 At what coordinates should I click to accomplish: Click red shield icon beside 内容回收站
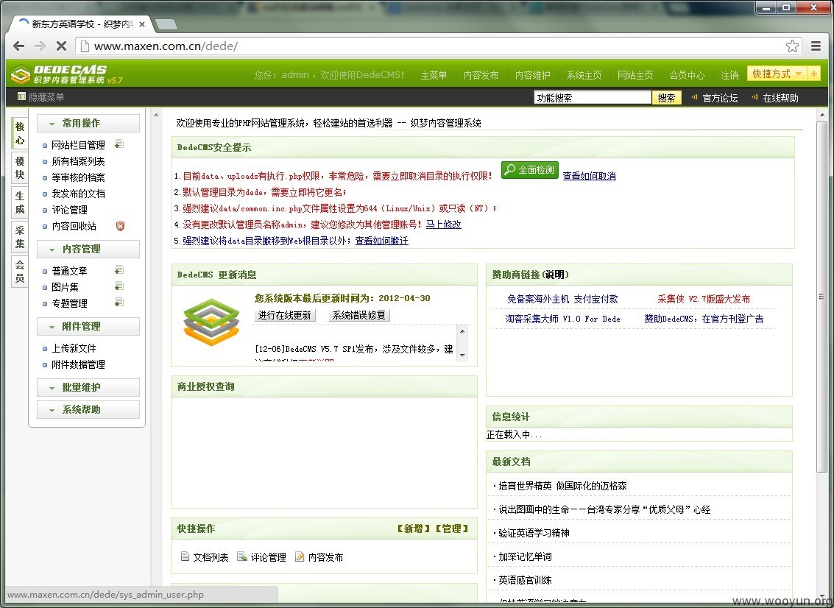coord(120,226)
